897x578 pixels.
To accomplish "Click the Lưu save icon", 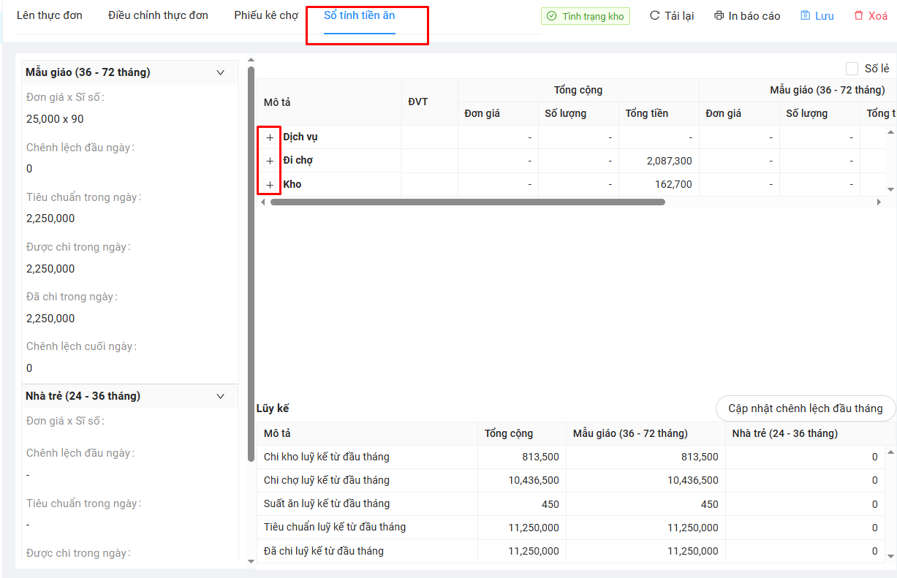I will click(x=805, y=15).
